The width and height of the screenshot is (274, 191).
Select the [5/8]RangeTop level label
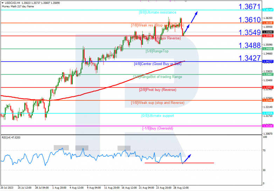point(157,51)
